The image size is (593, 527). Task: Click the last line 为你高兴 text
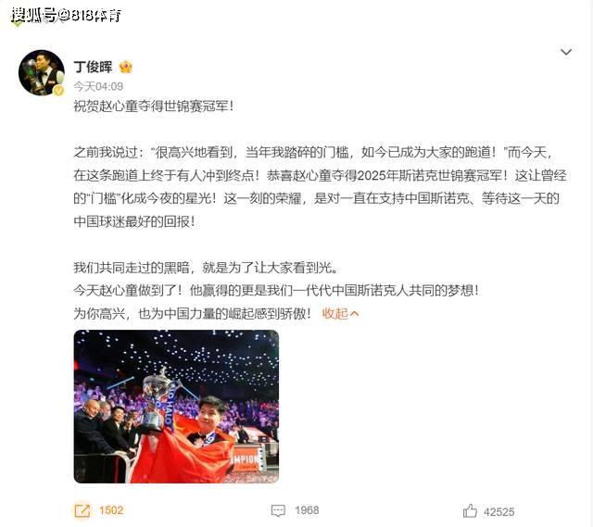[x=192, y=313]
